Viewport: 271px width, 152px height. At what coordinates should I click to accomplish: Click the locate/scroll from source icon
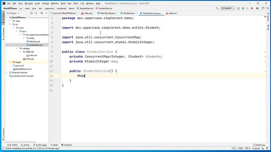31,13
